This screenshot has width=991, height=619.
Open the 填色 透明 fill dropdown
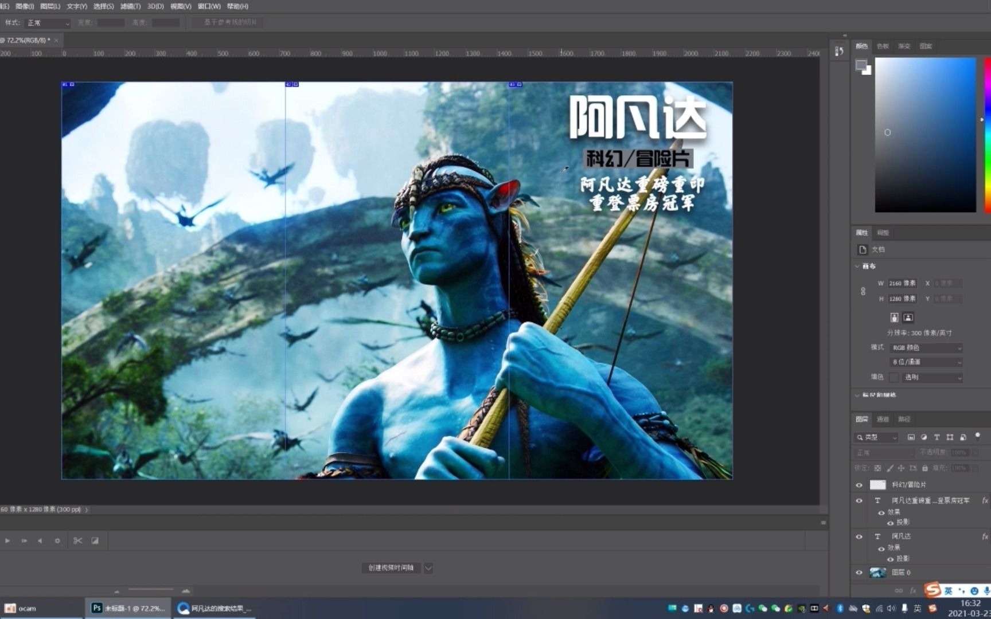click(x=932, y=378)
